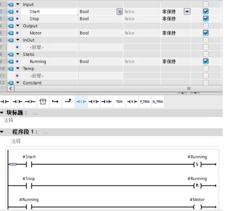Image resolution: width=226 pixels, height=211 pixels.
Task: Collapse the InOut section
Action: tap(18, 40)
